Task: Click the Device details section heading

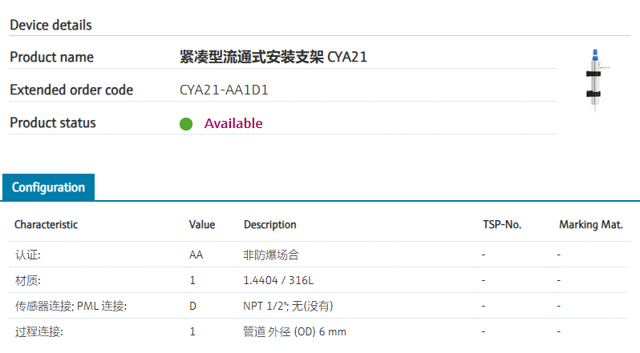Action: tap(51, 25)
